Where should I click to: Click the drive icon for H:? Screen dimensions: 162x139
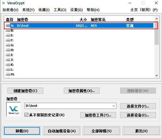8,50
